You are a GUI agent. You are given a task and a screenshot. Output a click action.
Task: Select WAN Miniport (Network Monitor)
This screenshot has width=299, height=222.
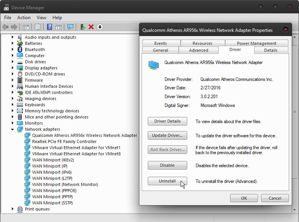[x=65, y=184]
